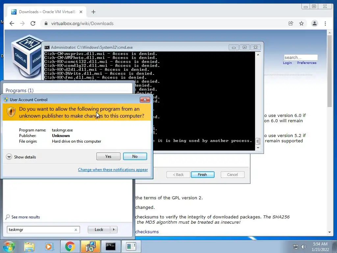Click the Chrome page scroll up arrow
Screen dimensions: 337x253
click(330, 33)
